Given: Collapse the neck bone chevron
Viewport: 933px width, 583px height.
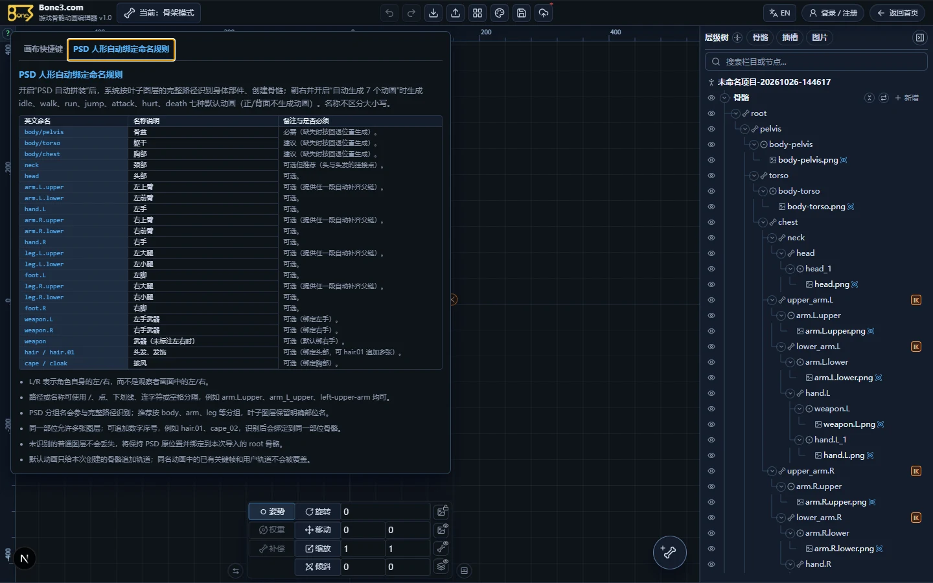Looking at the screenshot, I should coord(772,238).
